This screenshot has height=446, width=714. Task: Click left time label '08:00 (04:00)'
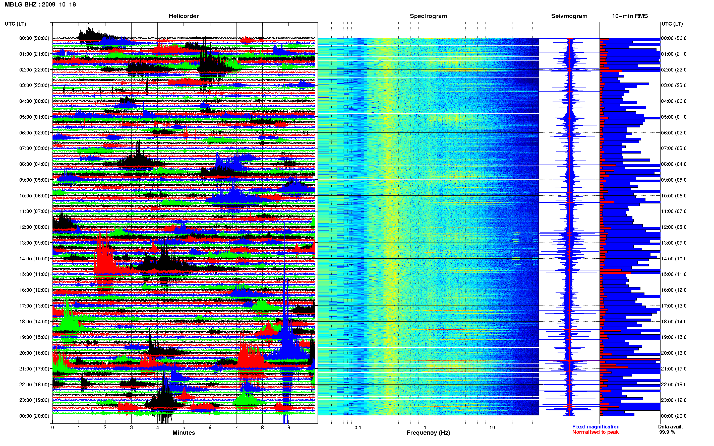[x=34, y=164]
